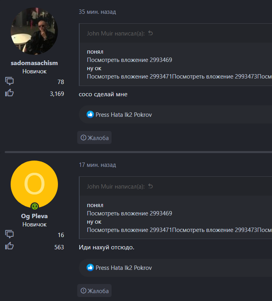
Task: View who liked Og Pleva's post via Press Hata
Action: click(123, 268)
